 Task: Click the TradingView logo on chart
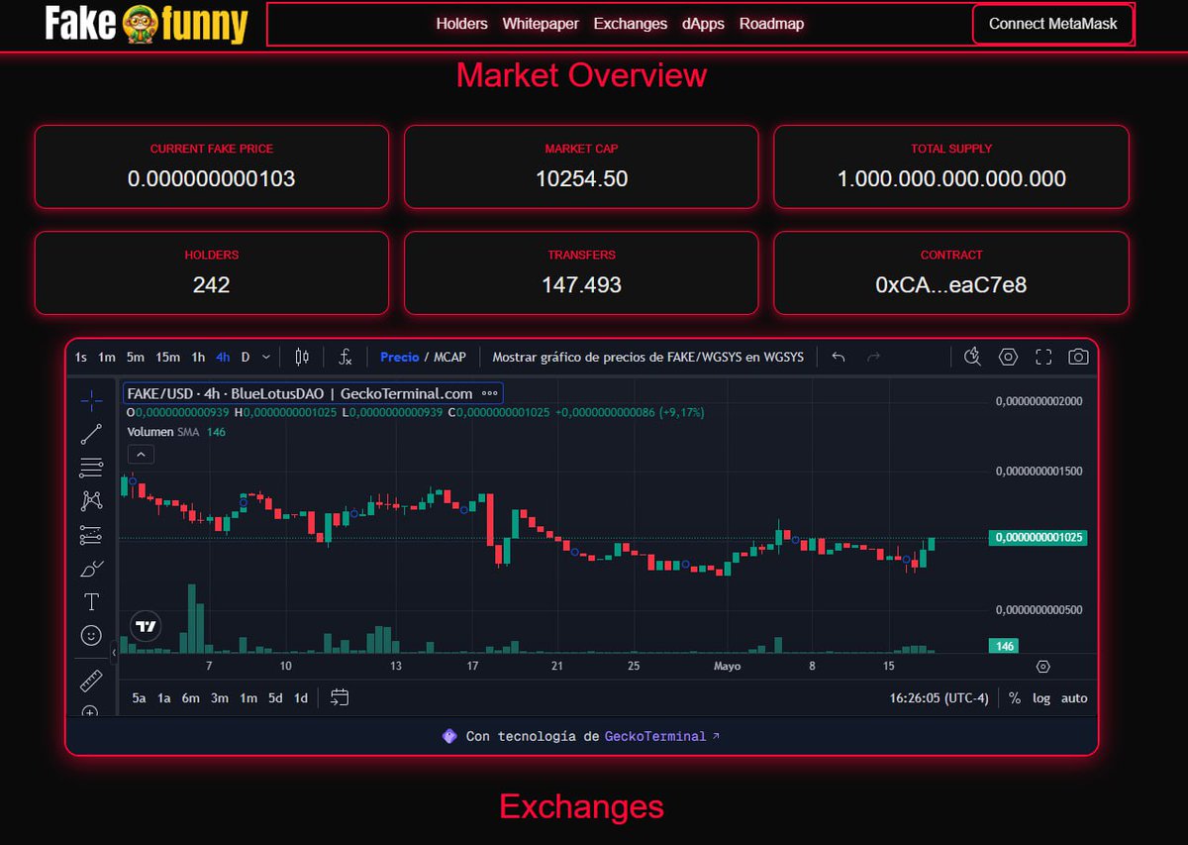click(x=147, y=626)
